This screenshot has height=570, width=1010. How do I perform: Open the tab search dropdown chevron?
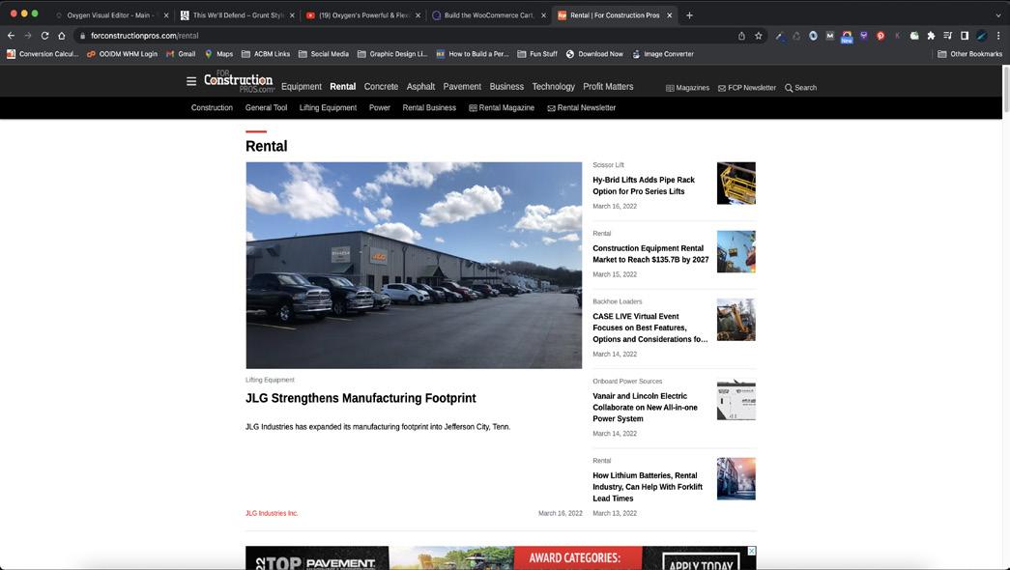[998, 14]
